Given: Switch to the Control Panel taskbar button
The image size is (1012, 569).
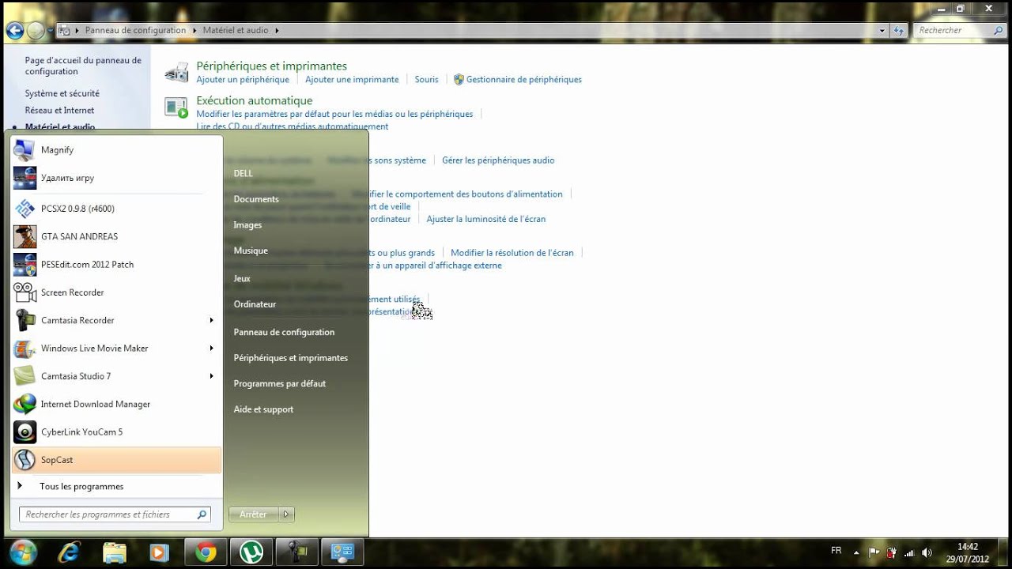Looking at the screenshot, I should [342, 552].
